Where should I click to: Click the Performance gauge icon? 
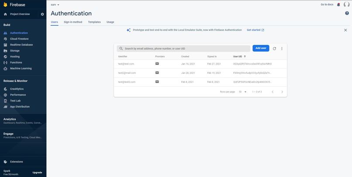5,95
